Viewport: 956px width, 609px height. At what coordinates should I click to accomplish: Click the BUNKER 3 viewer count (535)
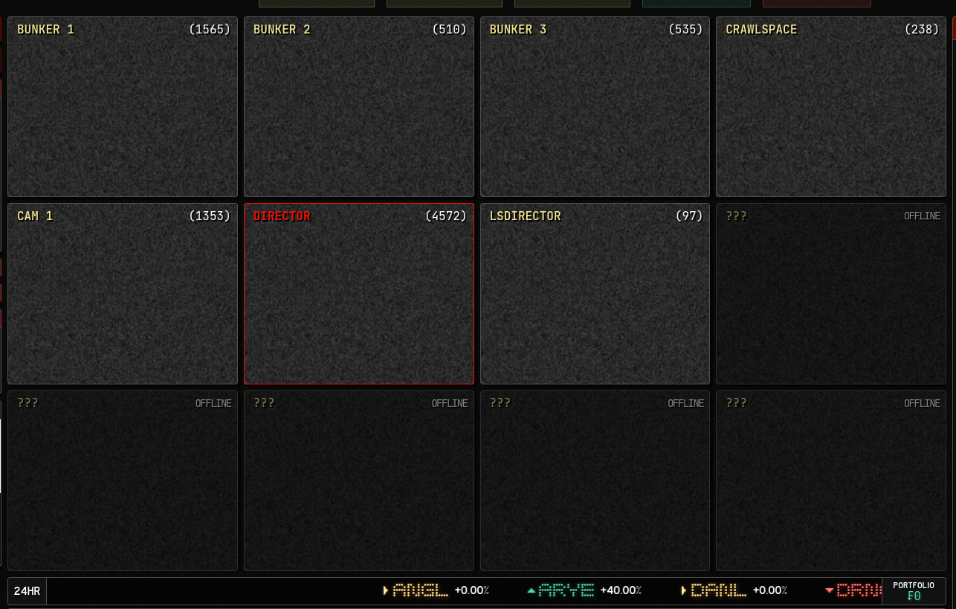click(x=685, y=30)
